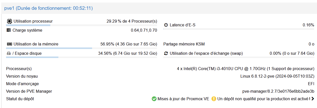The width and height of the screenshot is (317, 108).
Task: Click the 'Partage mémoire KSM' label
Action: coord(184,44)
